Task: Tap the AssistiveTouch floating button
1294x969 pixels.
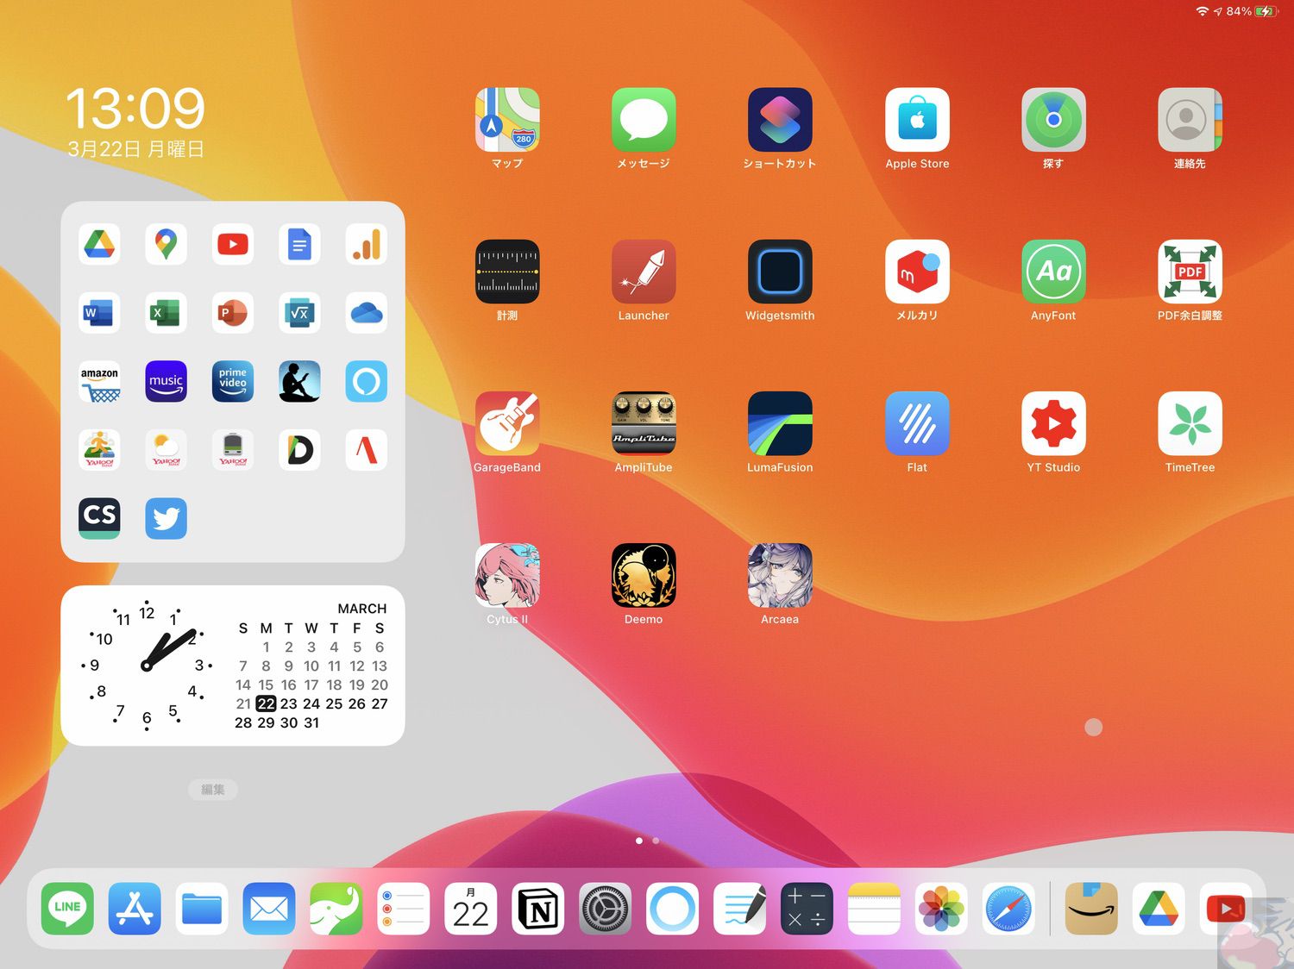Action: [x=1094, y=727]
